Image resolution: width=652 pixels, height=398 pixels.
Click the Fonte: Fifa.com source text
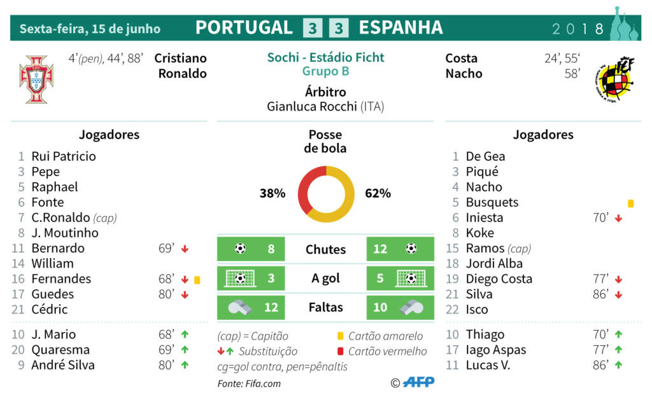pos(249,383)
